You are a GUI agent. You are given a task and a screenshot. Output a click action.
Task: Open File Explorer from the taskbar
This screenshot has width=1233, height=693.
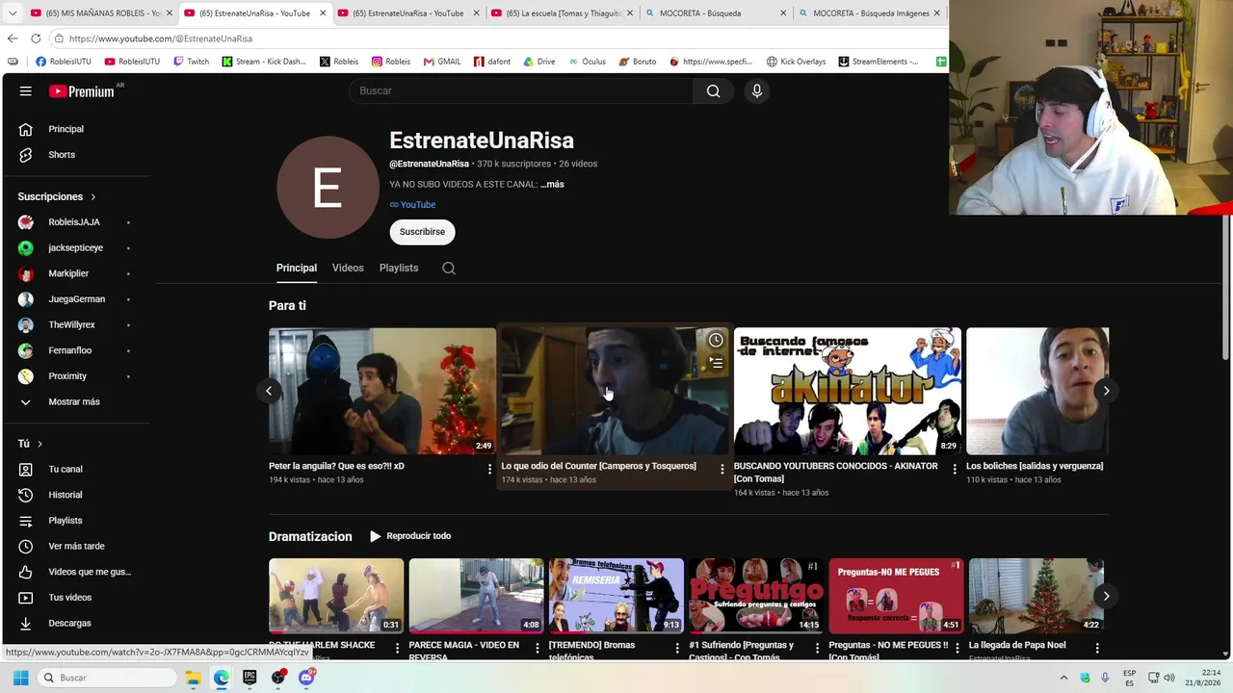point(193,678)
